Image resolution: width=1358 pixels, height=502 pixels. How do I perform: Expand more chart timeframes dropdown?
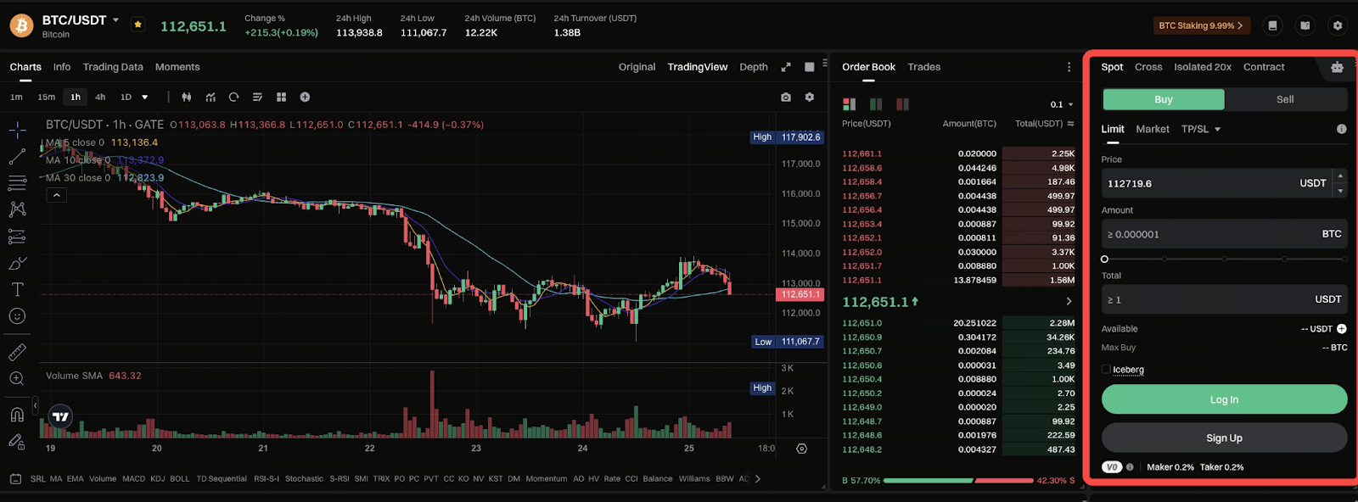click(x=145, y=98)
